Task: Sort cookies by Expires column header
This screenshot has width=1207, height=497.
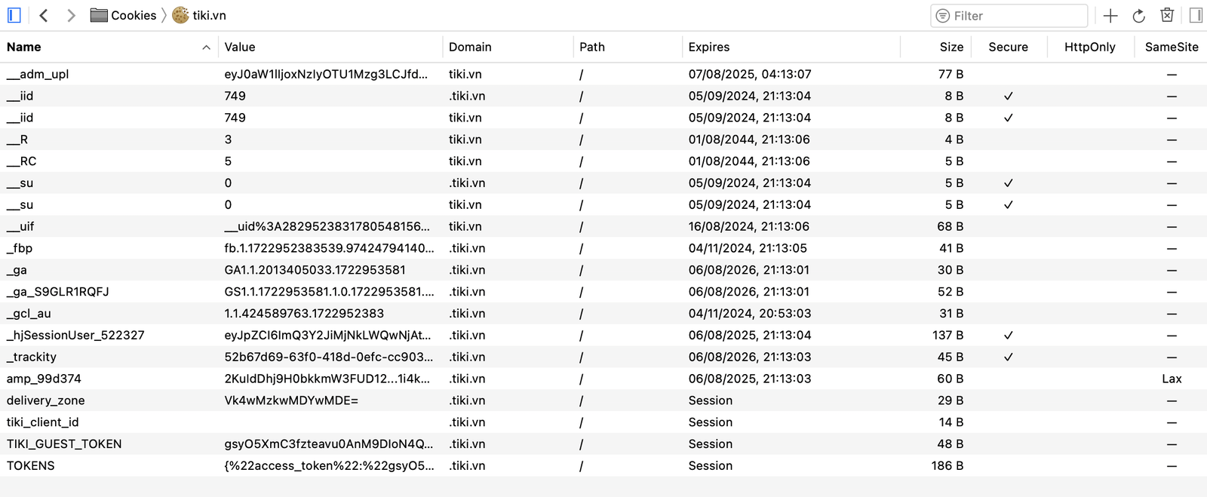Action: 708,47
